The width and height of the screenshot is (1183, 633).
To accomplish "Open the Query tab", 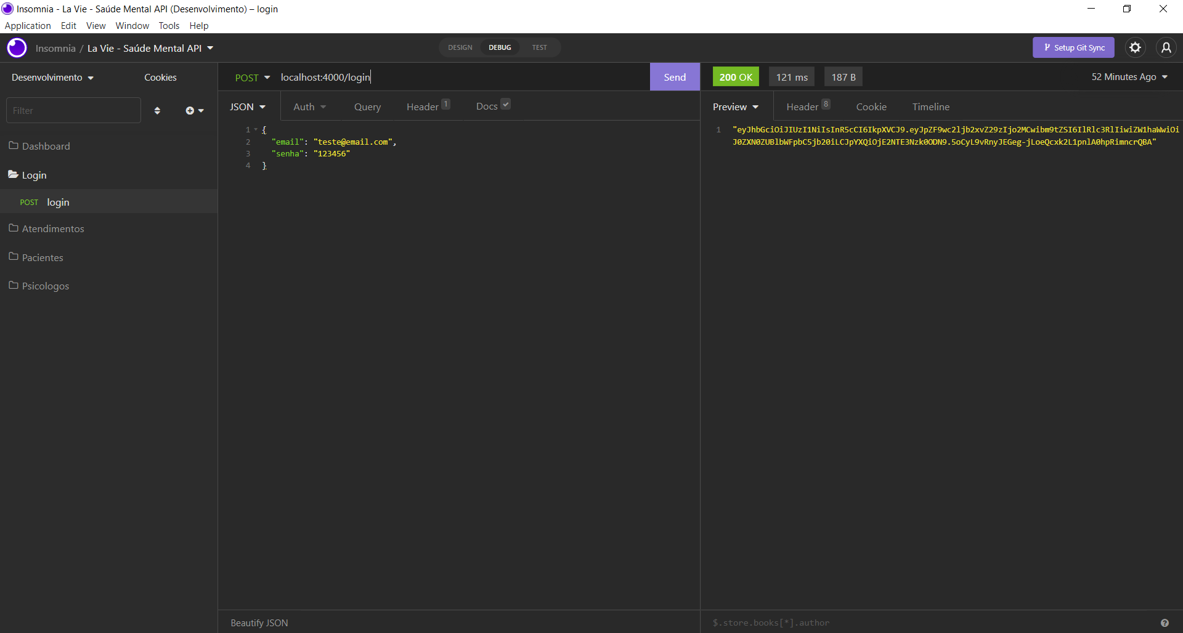I will (x=367, y=107).
